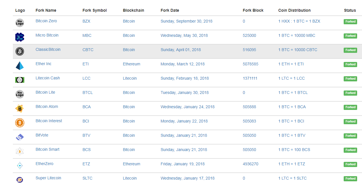362x185 pixels.
Task: Click the Litecoin cell in Super Litecoin row
Action: coord(130,178)
